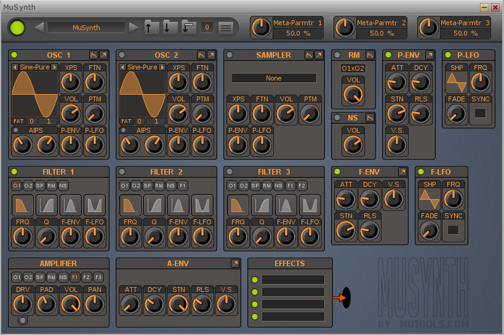Go to next preset arrow
504x335 pixels.
(133, 27)
